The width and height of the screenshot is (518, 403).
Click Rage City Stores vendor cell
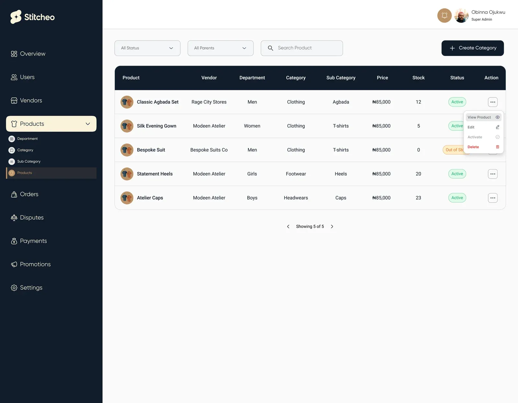click(209, 102)
